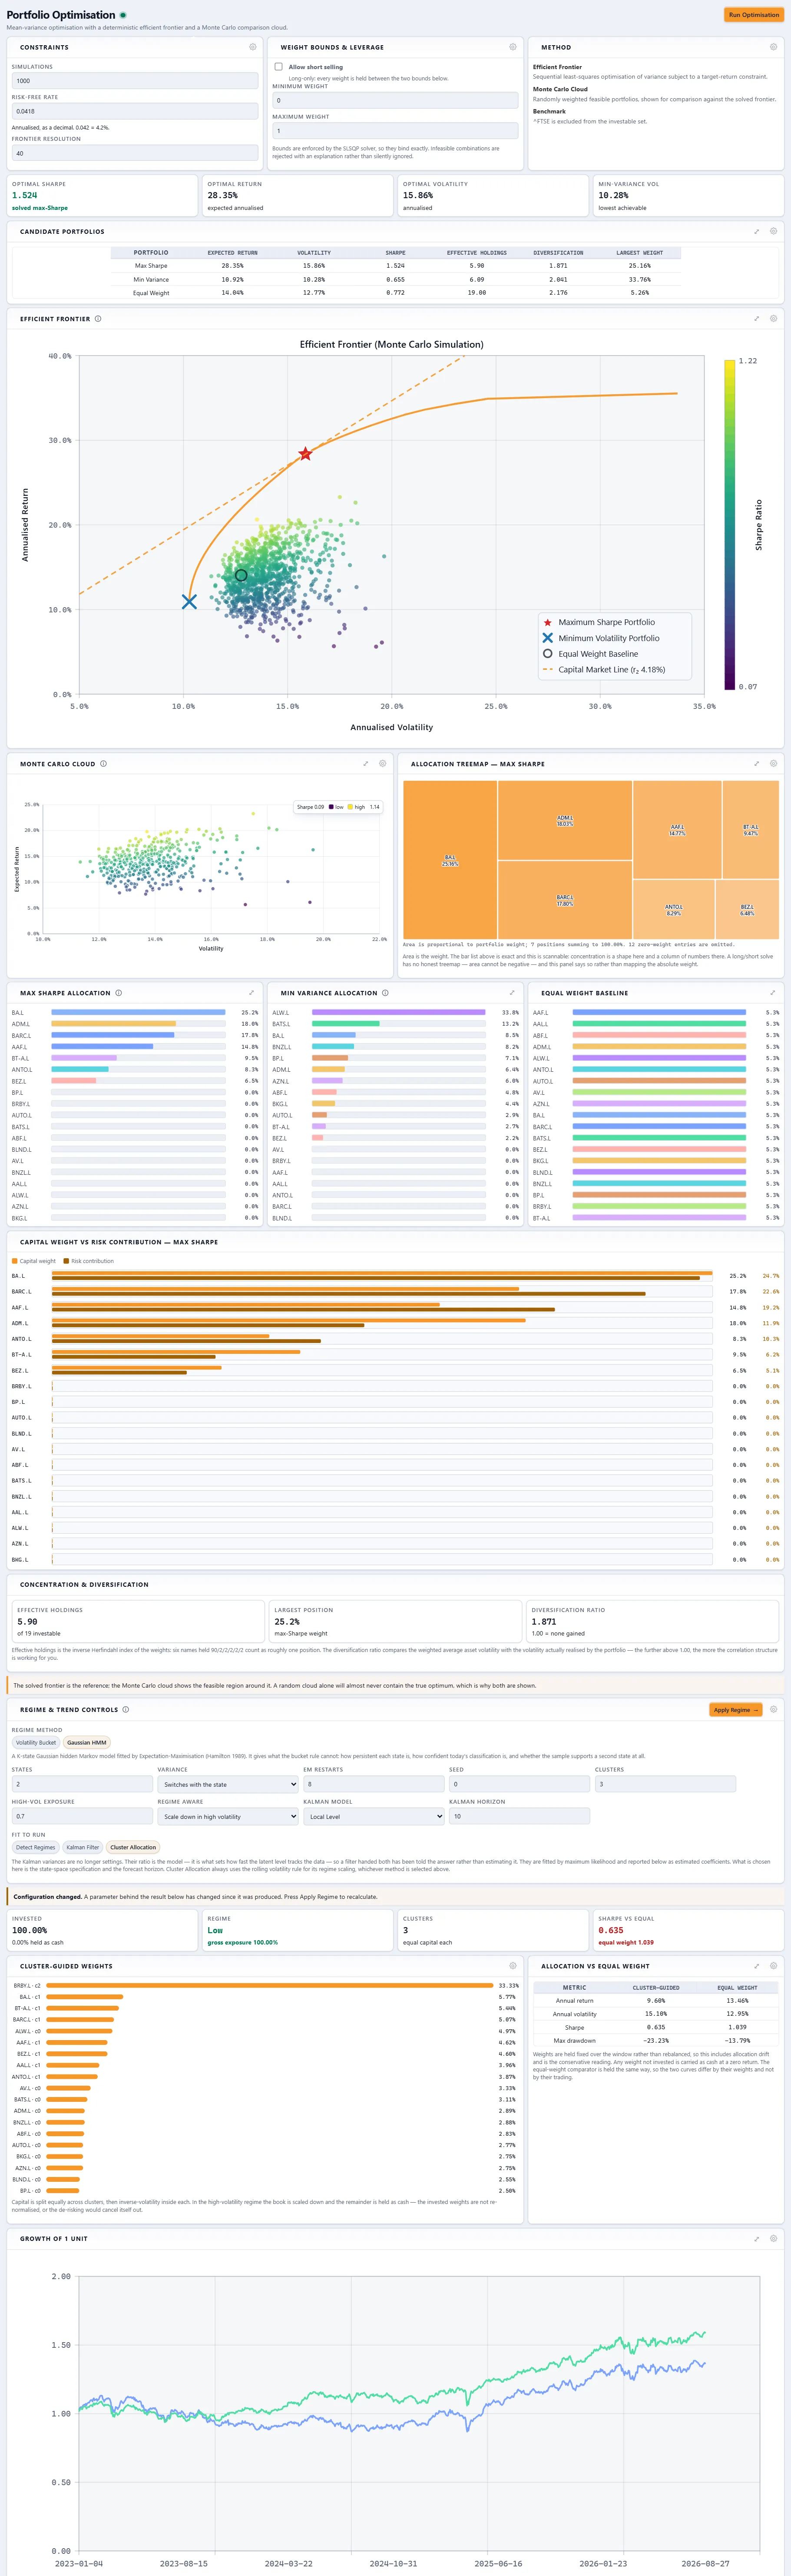Expand the Min Variance Allocation panel
The height and width of the screenshot is (2576, 791).
click(512, 993)
